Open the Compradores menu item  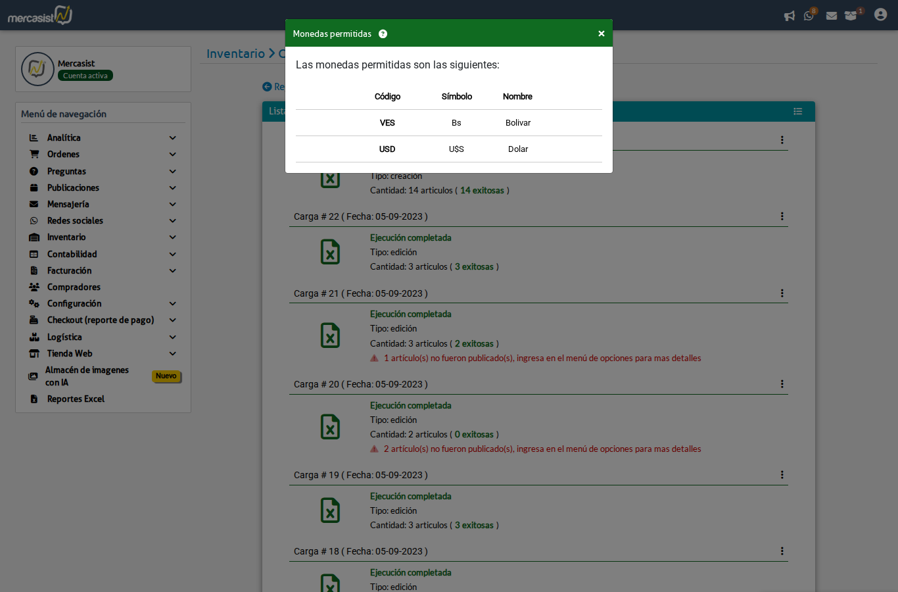point(74,287)
